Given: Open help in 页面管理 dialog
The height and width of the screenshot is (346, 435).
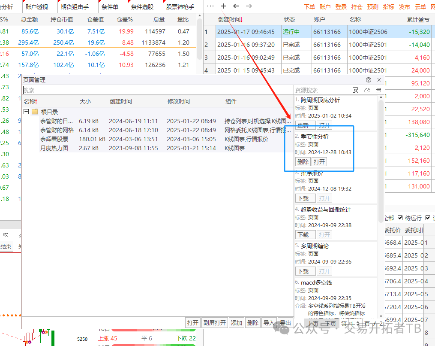Looking at the screenshot, I should point(369,80).
